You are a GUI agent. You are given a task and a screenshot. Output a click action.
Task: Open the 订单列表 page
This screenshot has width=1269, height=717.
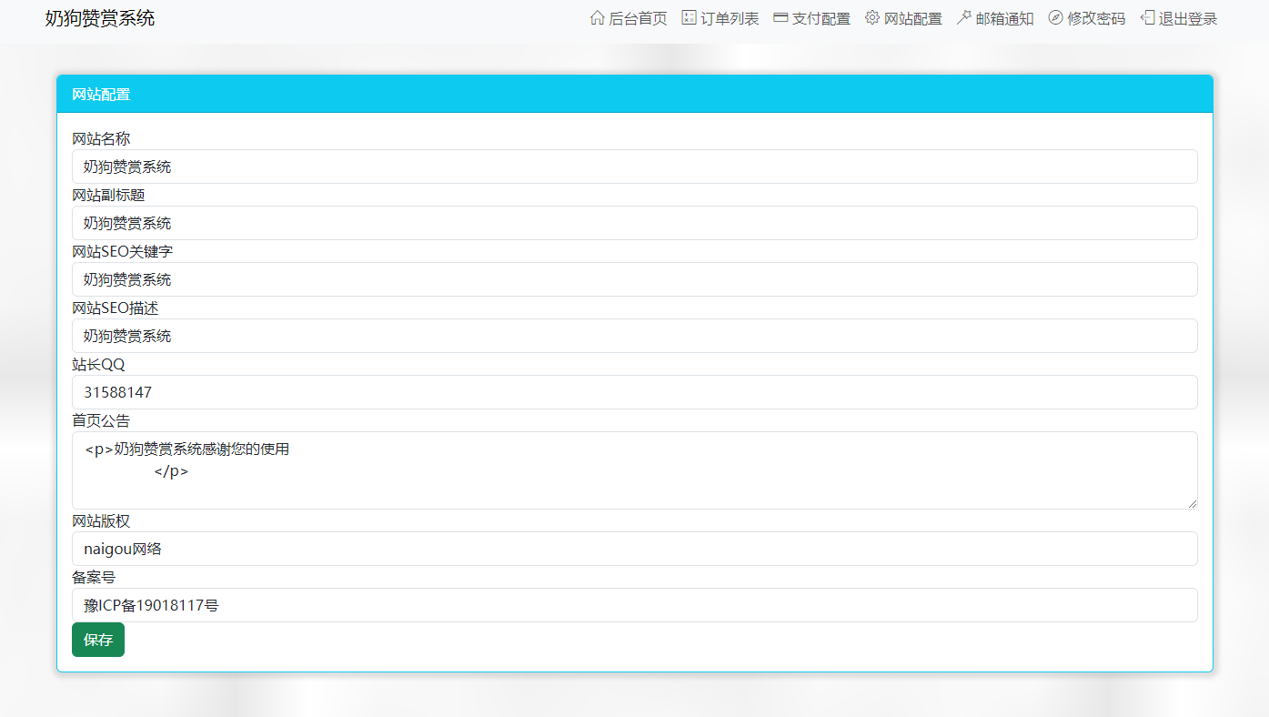pos(729,17)
